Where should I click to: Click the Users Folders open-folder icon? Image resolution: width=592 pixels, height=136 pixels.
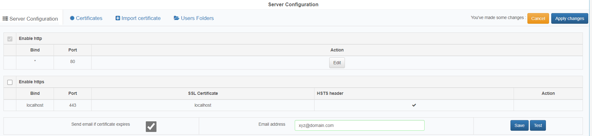177,18
